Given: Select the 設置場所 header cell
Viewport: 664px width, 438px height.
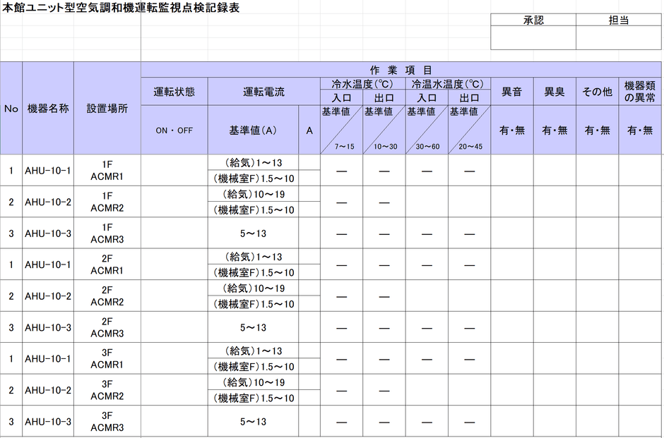Looking at the screenshot, I should pyautogui.click(x=107, y=108).
